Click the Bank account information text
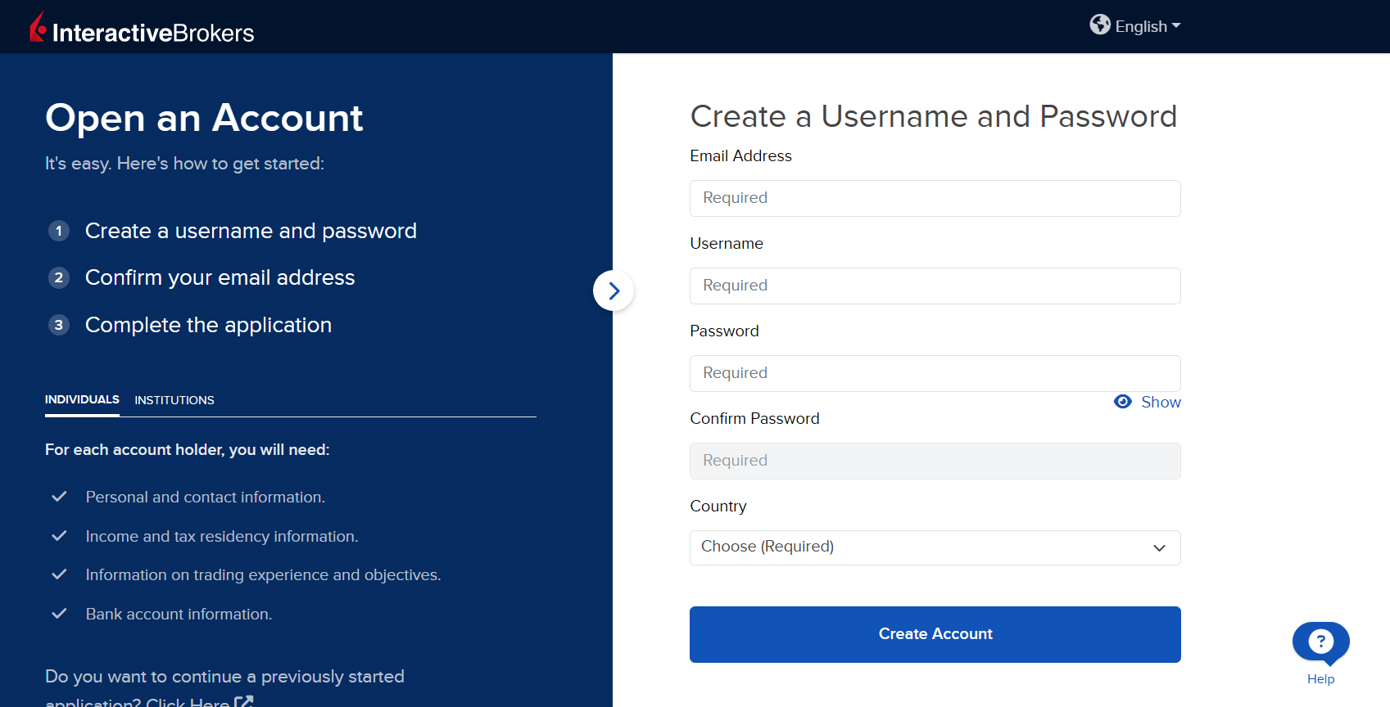1390x707 pixels. (x=179, y=615)
